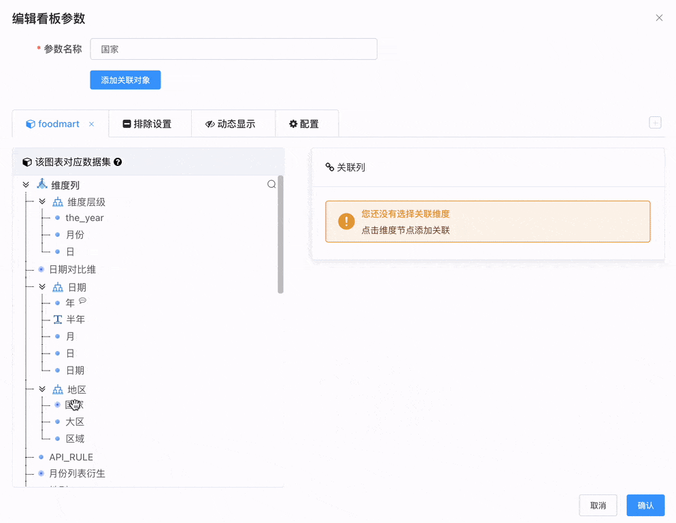Switch to the 排除设置 tab
This screenshot has width=676, height=523.
tap(148, 124)
